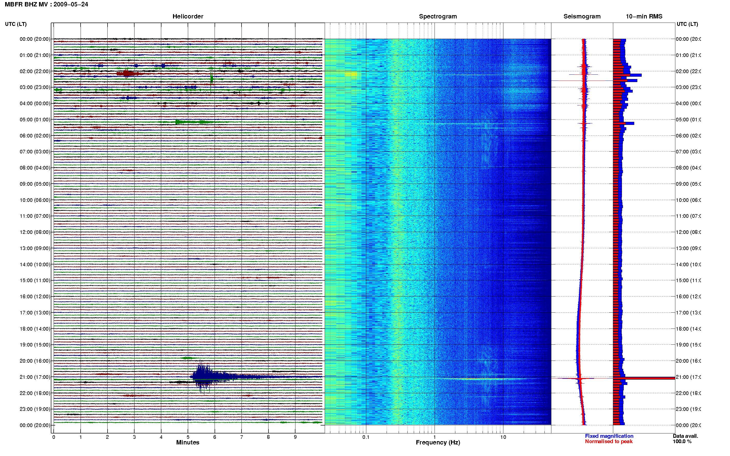Click the '17:00 (13:00)' left time label
The height and width of the screenshot is (456, 730).
coord(35,313)
